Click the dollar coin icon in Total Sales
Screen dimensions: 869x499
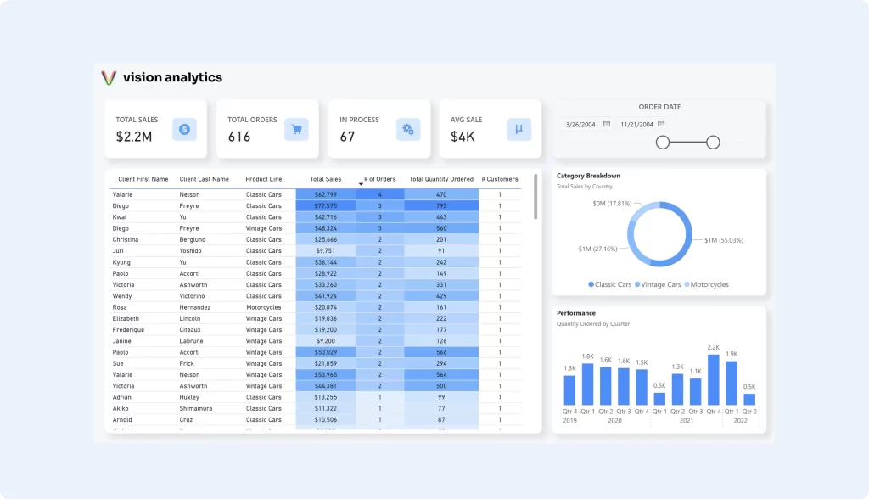coord(185,129)
